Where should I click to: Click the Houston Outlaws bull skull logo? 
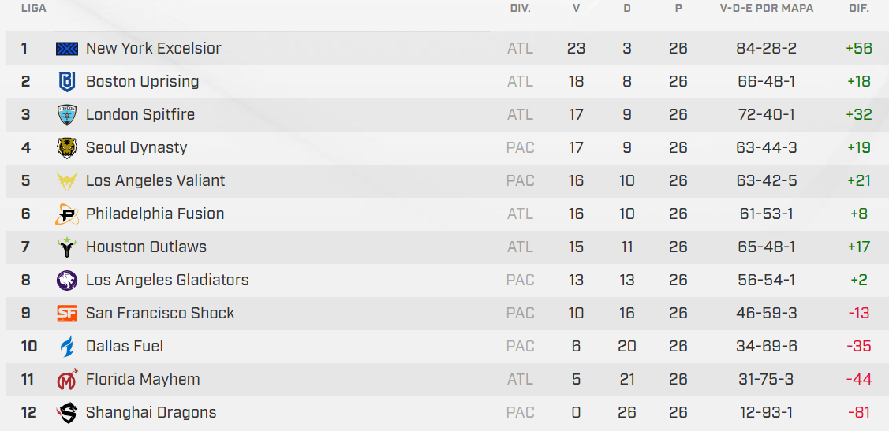(x=67, y=247)
